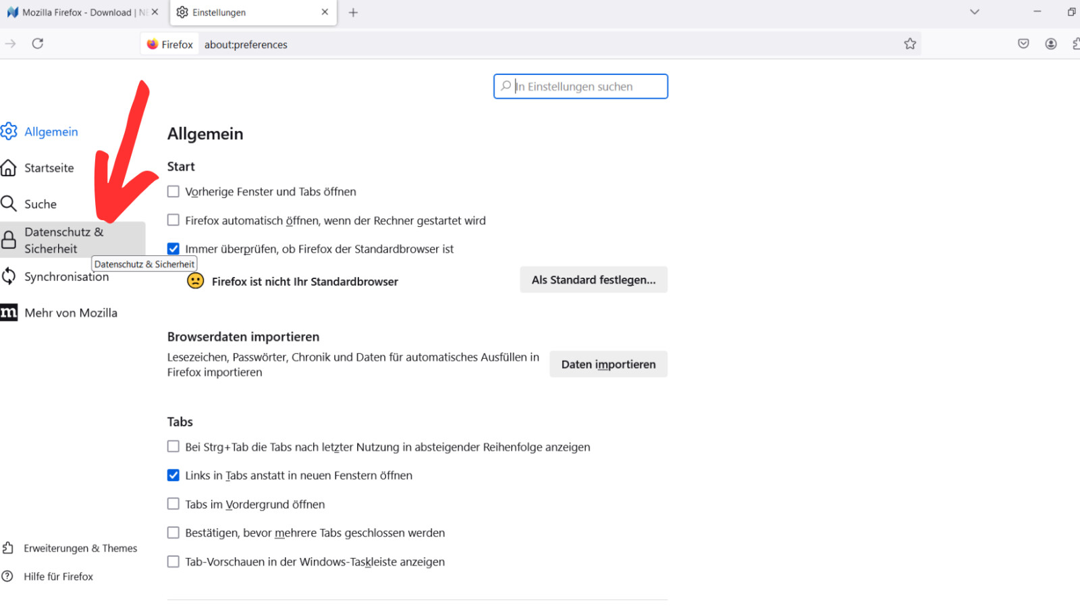Click the forward navigation arrow

[x=10, y=44]
